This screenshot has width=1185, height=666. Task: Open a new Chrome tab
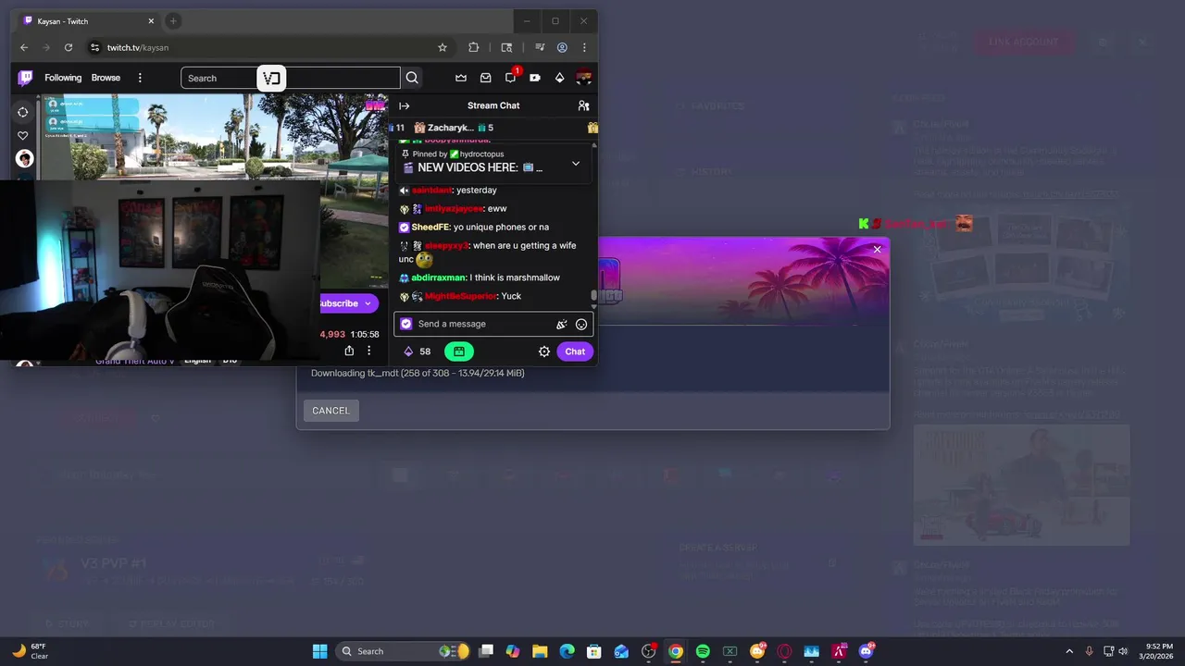[173, 20]
